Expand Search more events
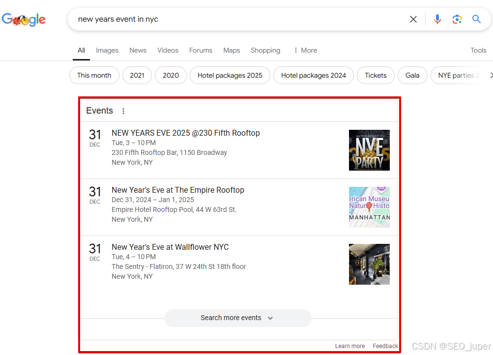 [238, 318]
